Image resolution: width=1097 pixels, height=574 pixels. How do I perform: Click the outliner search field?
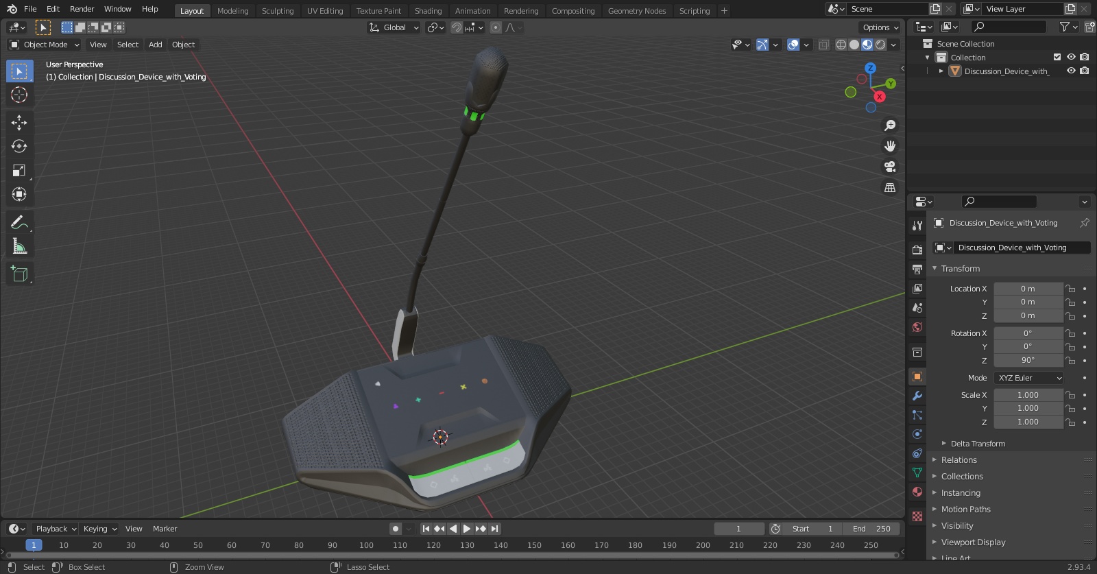tap(1009, 27)
